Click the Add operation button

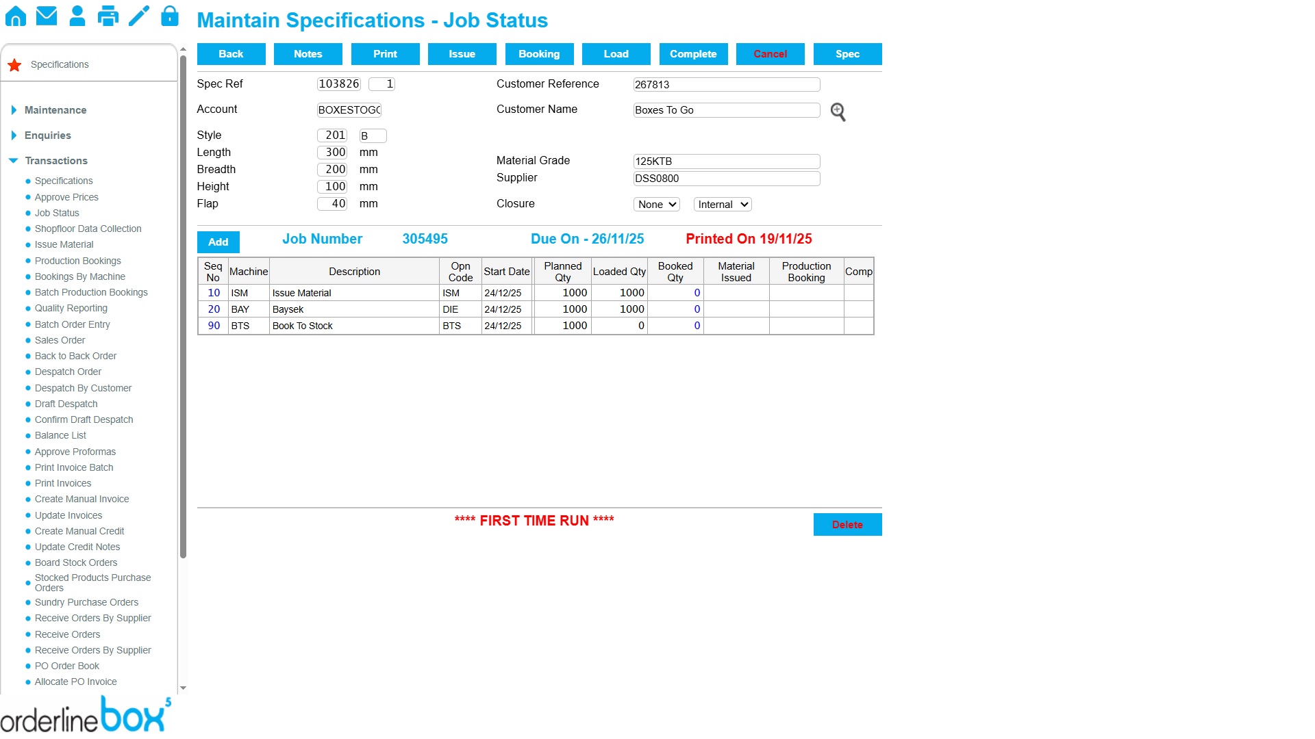[x=218, y=242]
